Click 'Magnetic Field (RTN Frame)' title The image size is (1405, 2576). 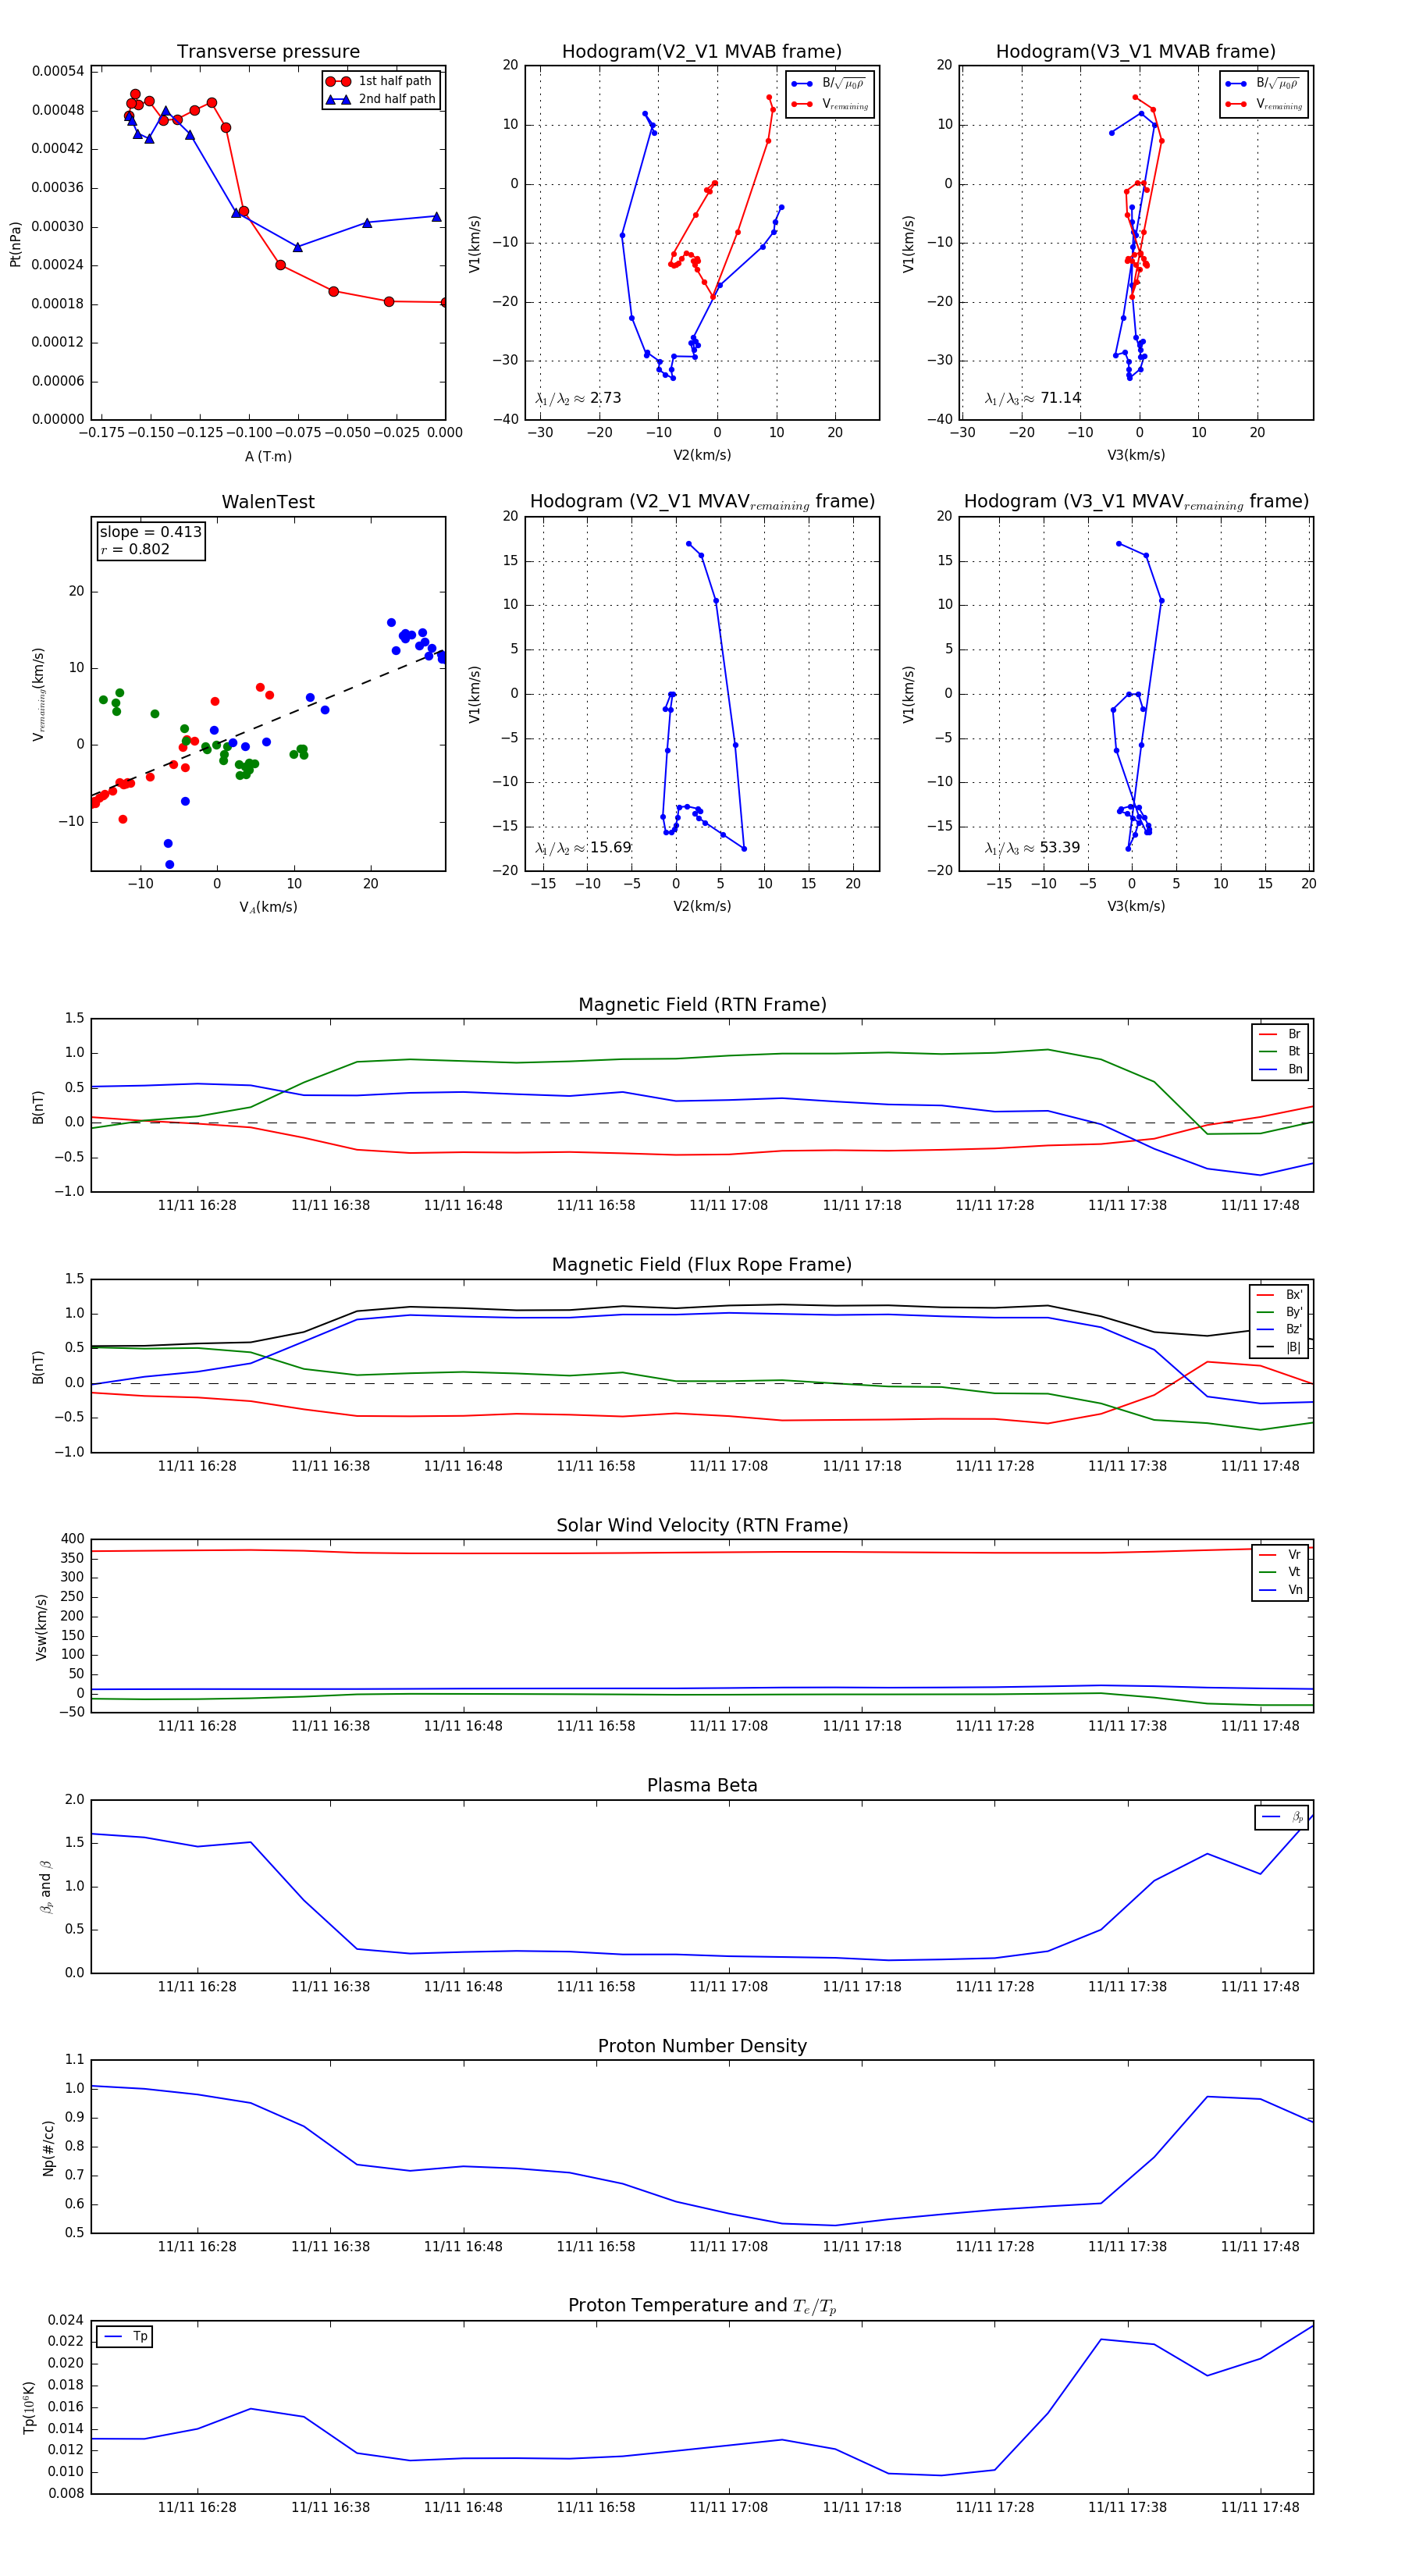702,1005
